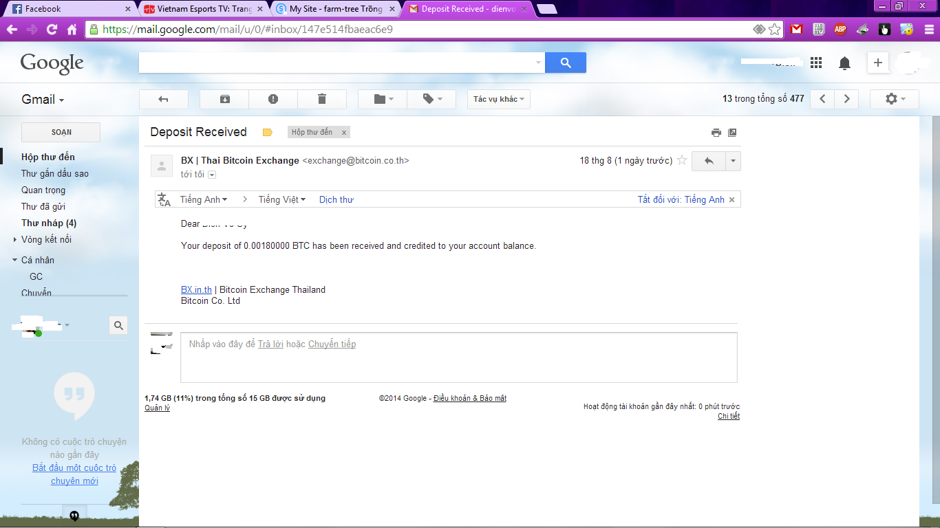Open Thư gắn dấu sao folder
Image resolution: width=940 pixels, height=528 pixels.
point(55,173)
